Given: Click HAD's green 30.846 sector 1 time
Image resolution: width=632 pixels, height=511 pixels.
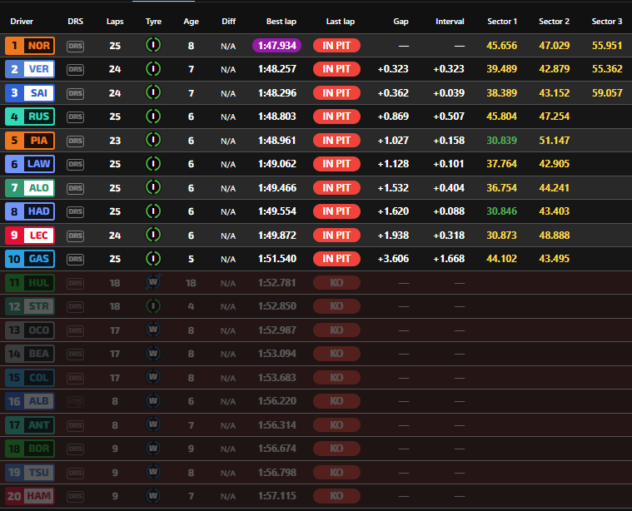Looking at the screenshot, I should click(500, 211).
